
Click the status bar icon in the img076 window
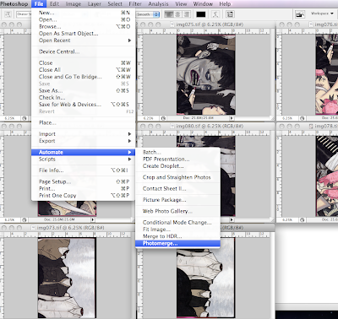(302, 118)
